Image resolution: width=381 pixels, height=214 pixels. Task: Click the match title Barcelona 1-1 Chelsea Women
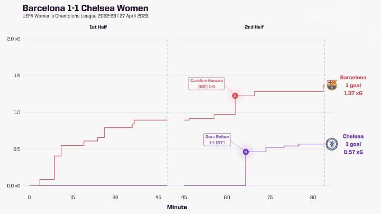[x=85, y=8]
